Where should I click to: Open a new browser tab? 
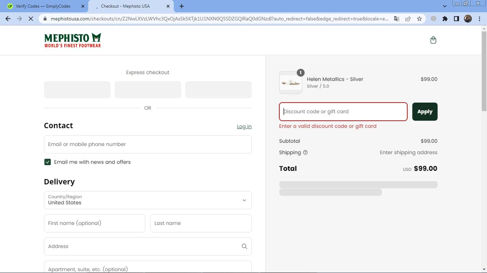181,6
